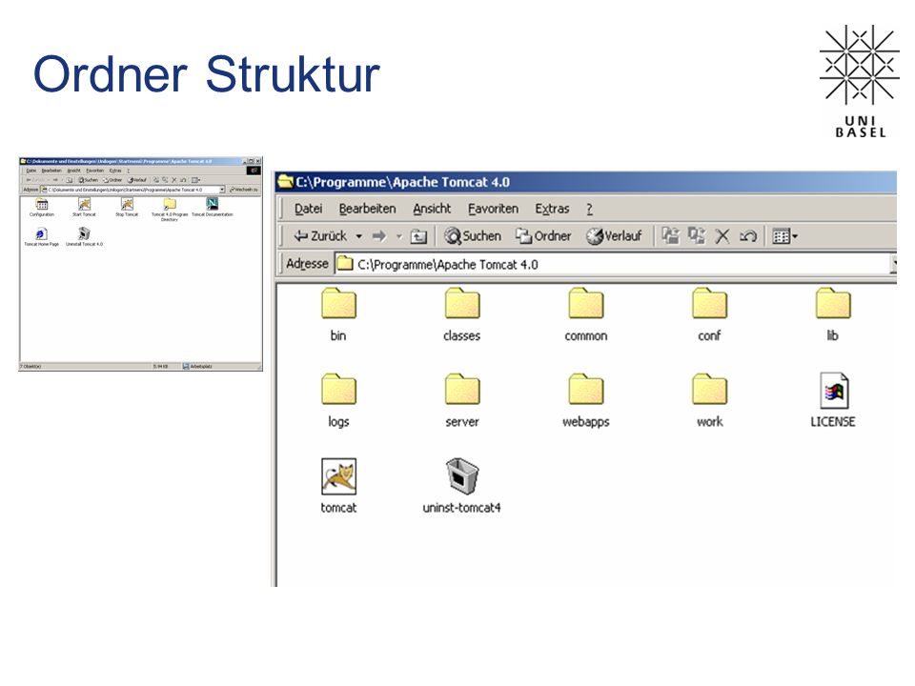Select the common folder icon
Image resolution: width=915 pixels, height=686 pixels.
point(586,303)
